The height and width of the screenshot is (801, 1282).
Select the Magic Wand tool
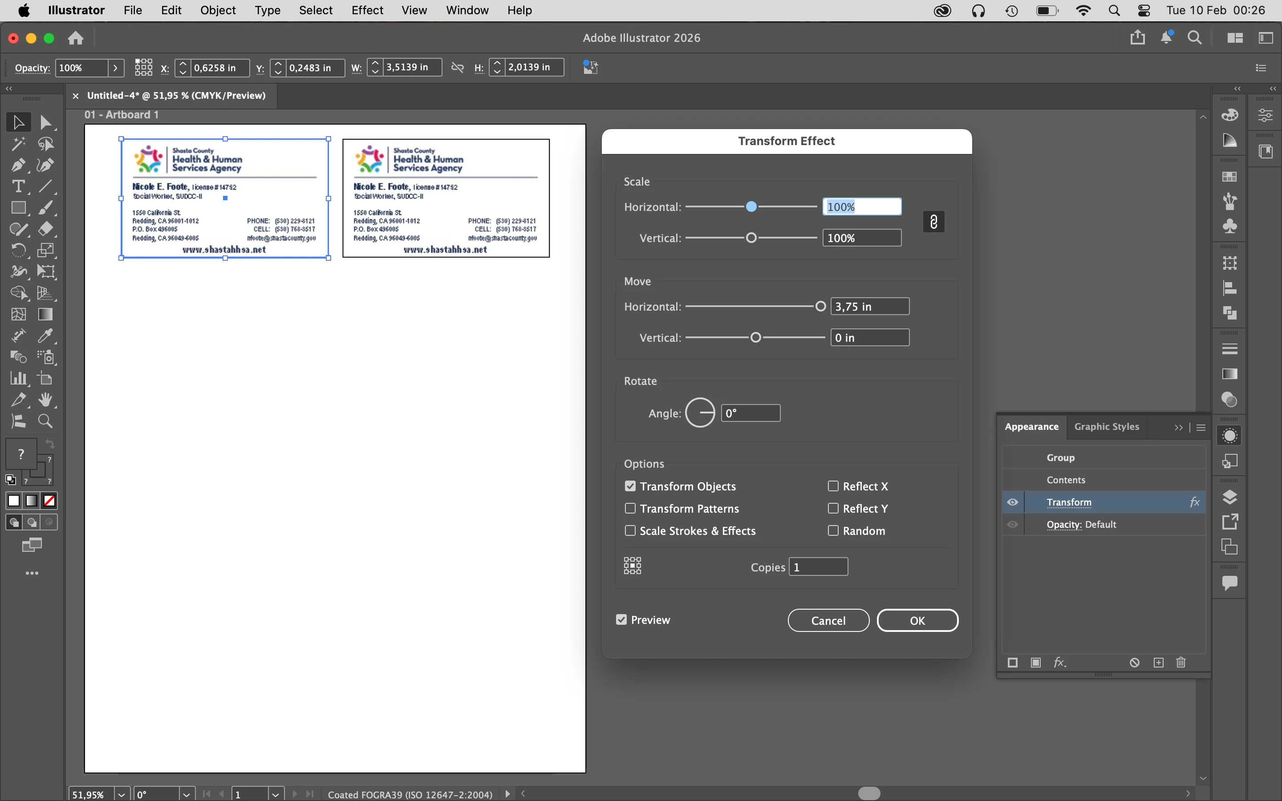point(18,144)
